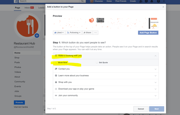Click the Google Play badge in preview
Image resolution: width=180 pixels, height=115 pixels.
pyautogui.click(x=100, y=21)
